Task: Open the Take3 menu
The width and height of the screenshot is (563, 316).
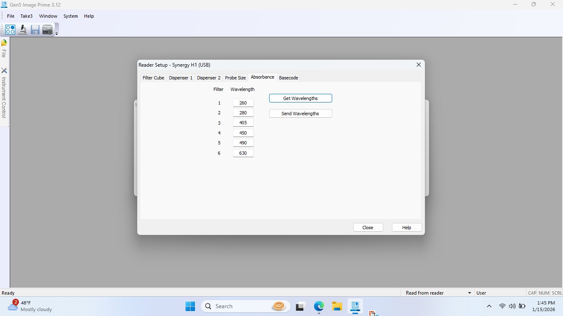Action: click(26, 16)
